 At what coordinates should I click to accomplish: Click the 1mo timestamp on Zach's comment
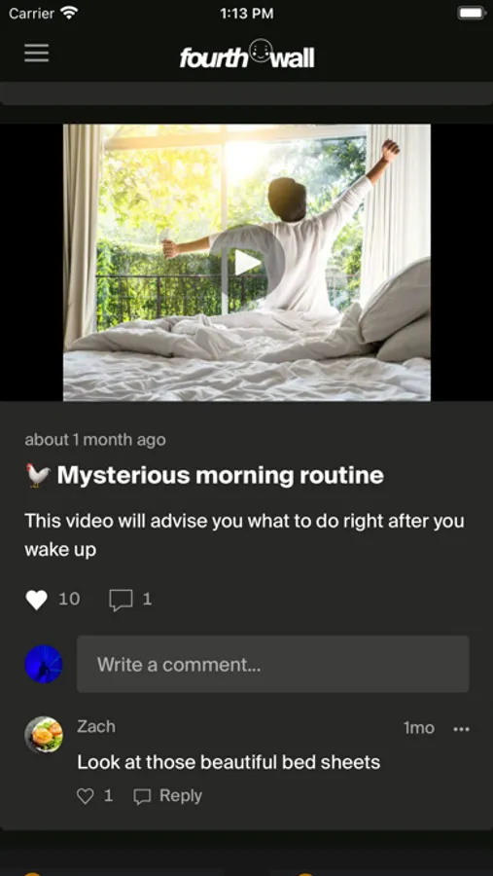point(419,728)
